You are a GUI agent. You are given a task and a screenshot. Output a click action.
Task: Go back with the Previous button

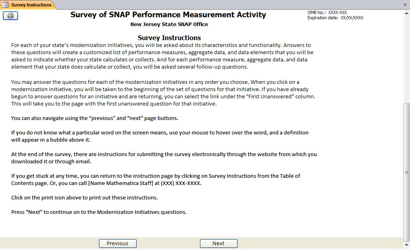117,244
